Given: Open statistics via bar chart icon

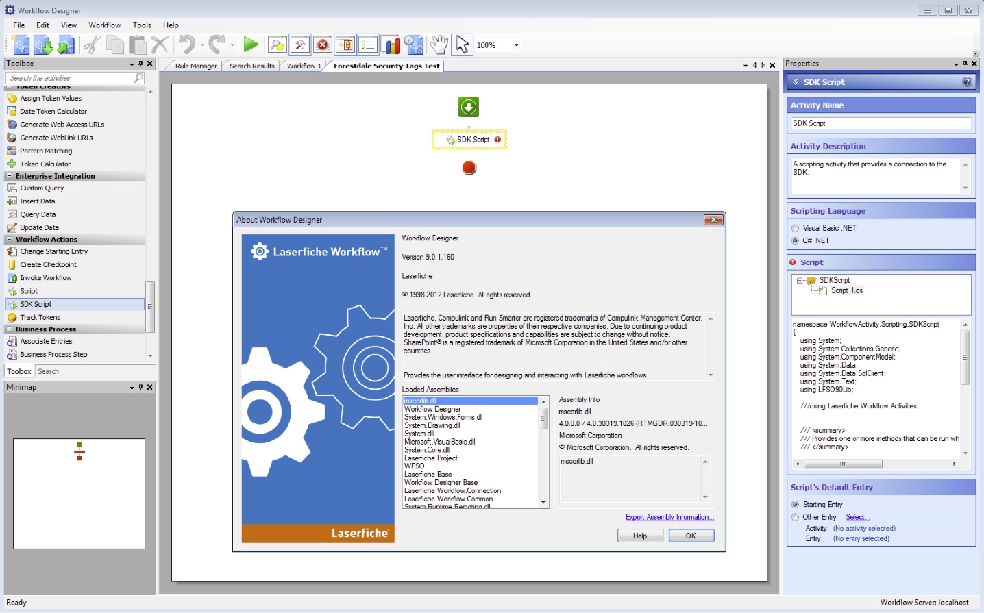Looking at the screenshot, I should (391, 45).
